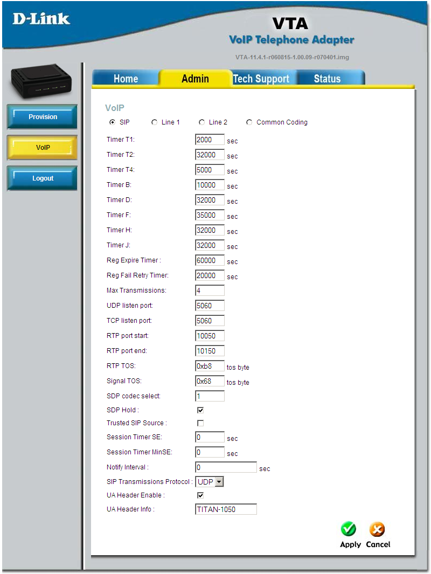Click the Reg Fail Retry Timer field
Image resolution: width=431 pixels, height=574 pixels.
[210, 275]
